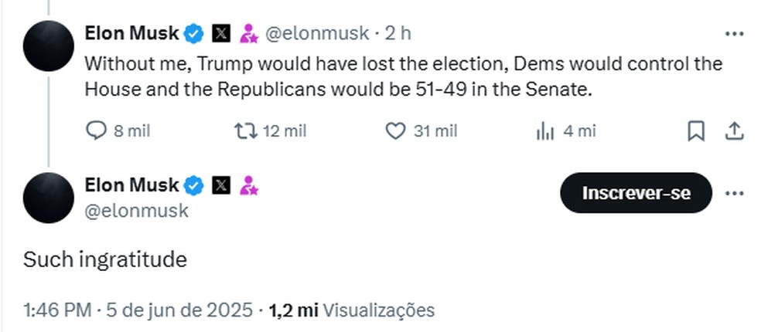
Task: Share the quoted tweet via upload icon
Action: (734, 130)
